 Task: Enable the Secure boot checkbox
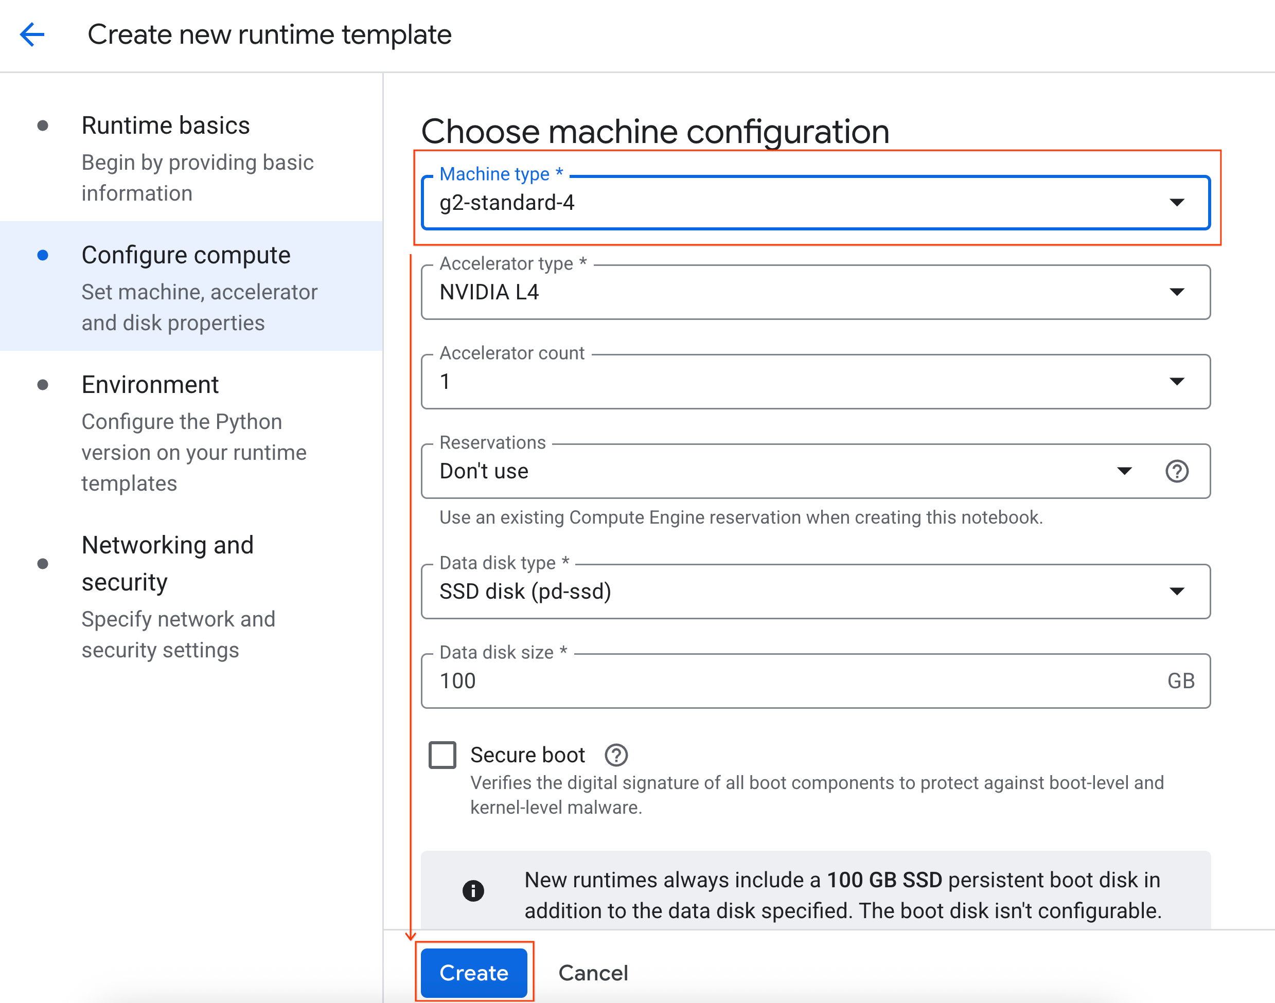(x=442, y=755)
